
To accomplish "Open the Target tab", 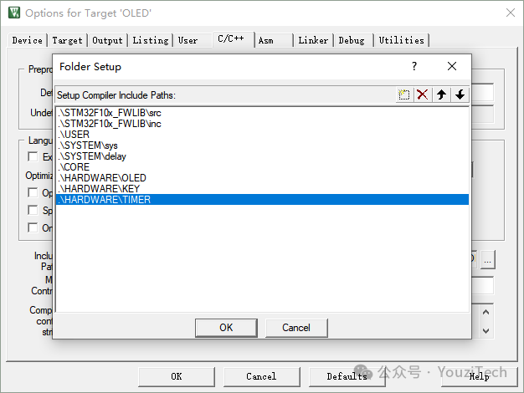I will pyautogui.click(x=67, y=40).
